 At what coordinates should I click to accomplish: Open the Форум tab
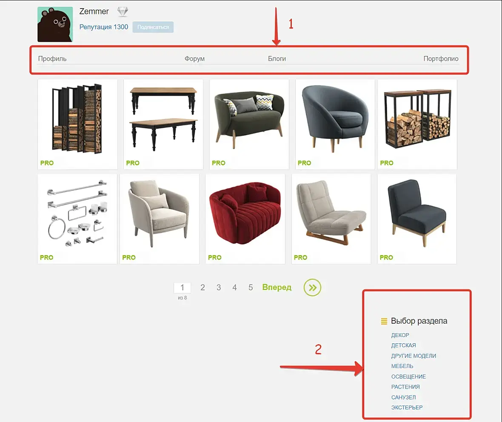click(194, 59)
